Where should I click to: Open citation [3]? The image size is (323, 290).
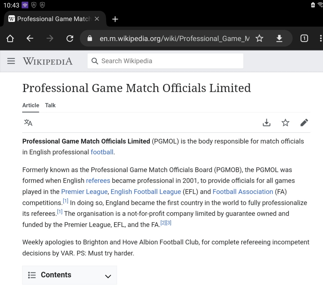click(x=169, y=223)
